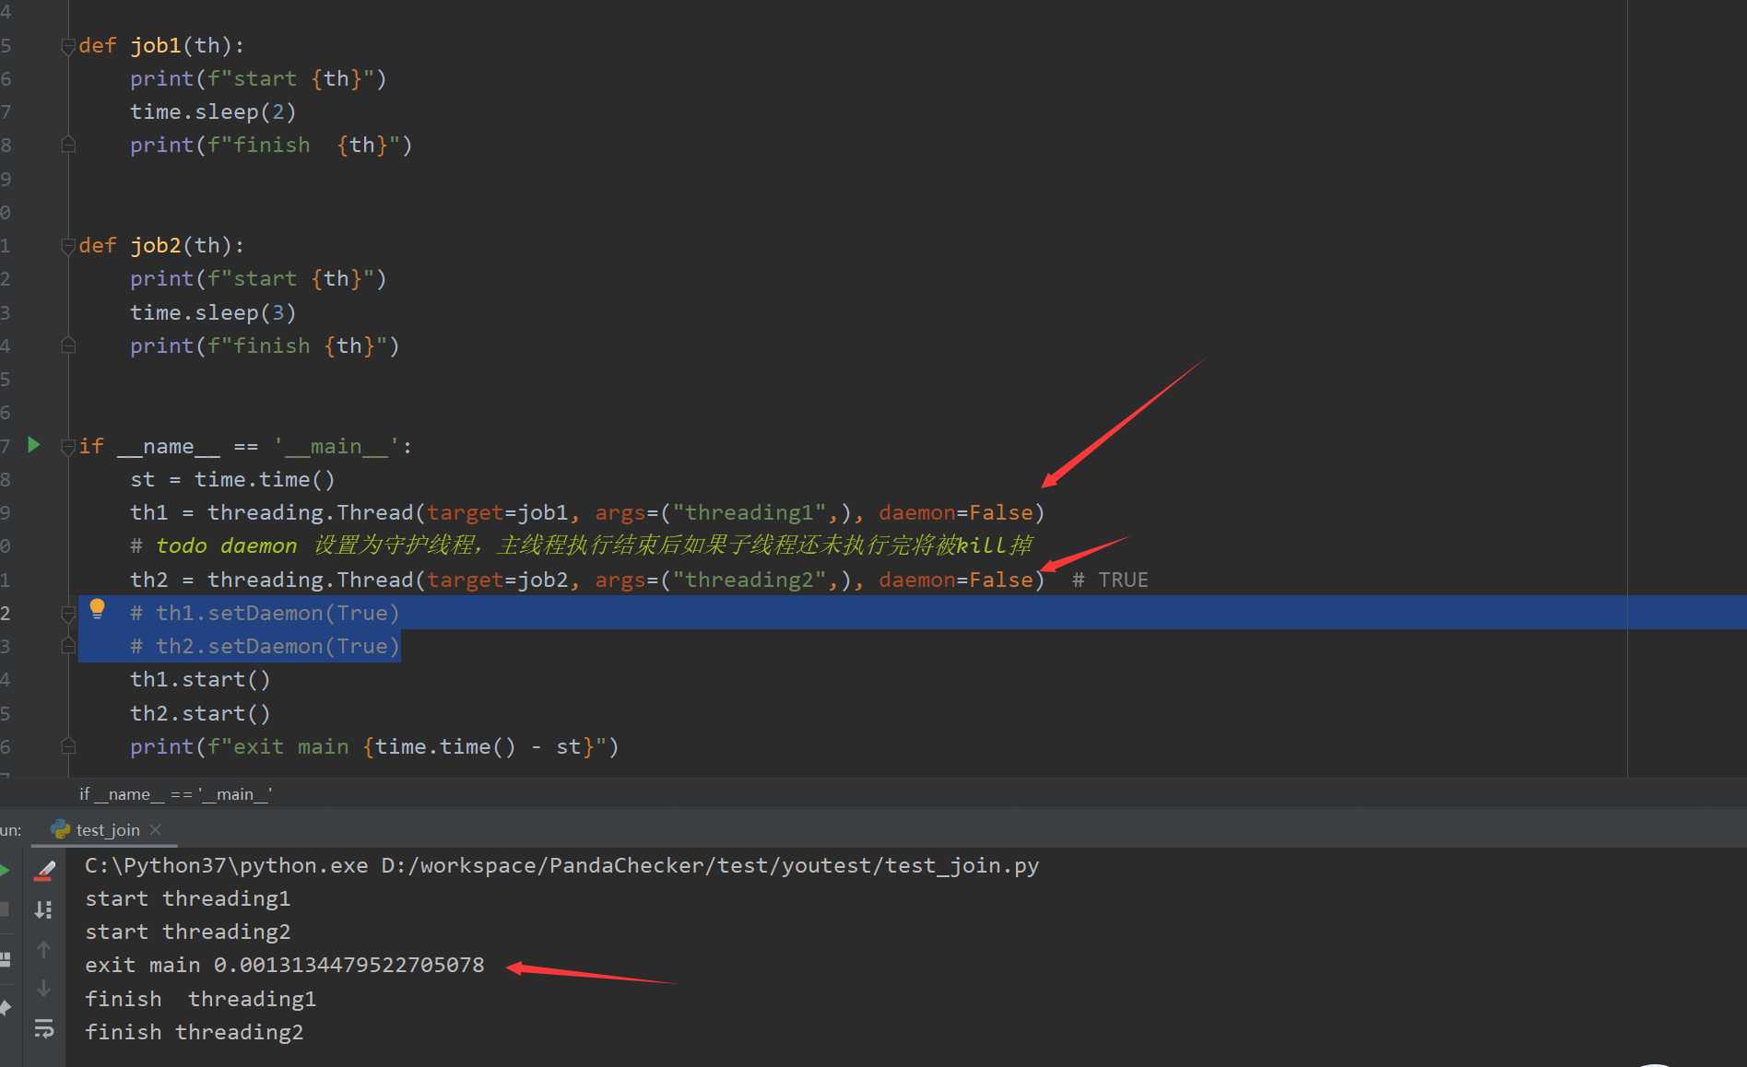Click the python.exe command line in console

tap(561, 865)
